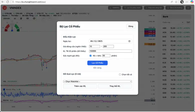Image resolution: width=195 pixels, height=112 pixels.
Task: Toggle the eye visibility icon on chart toolbar
Action: click(x=34, y=18)
